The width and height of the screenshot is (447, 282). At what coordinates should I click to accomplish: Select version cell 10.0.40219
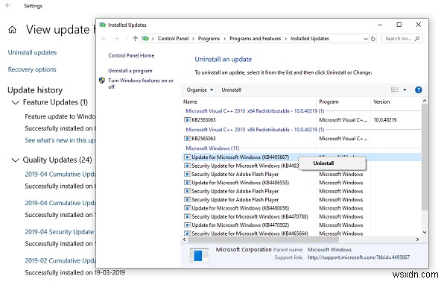click(385, 120)
